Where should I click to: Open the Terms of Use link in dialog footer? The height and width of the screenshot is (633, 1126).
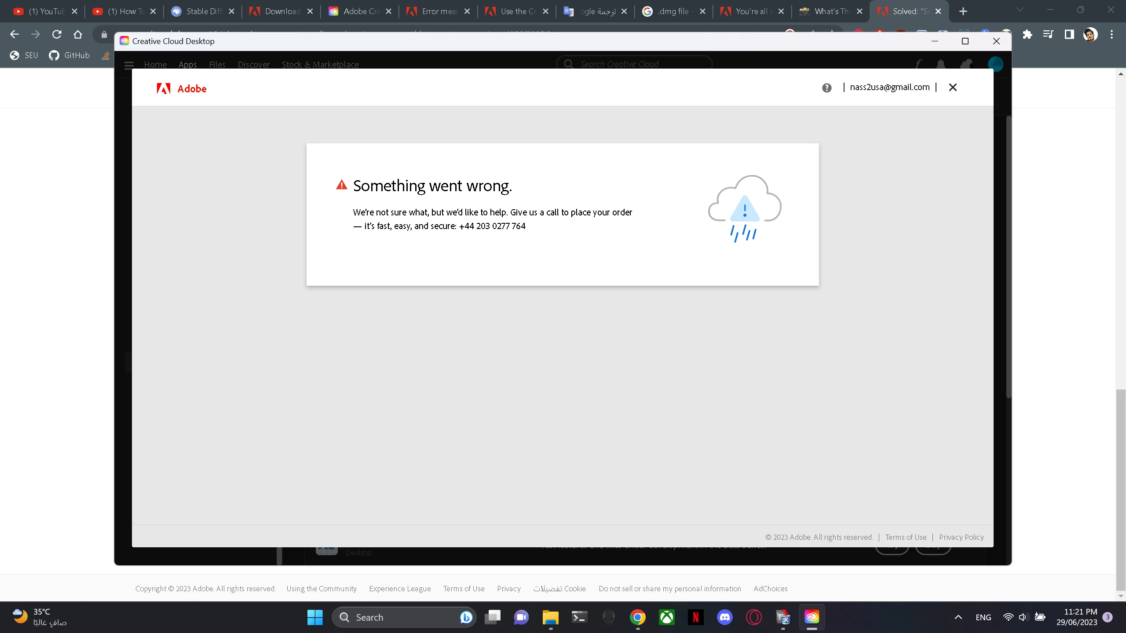point(906,537)
